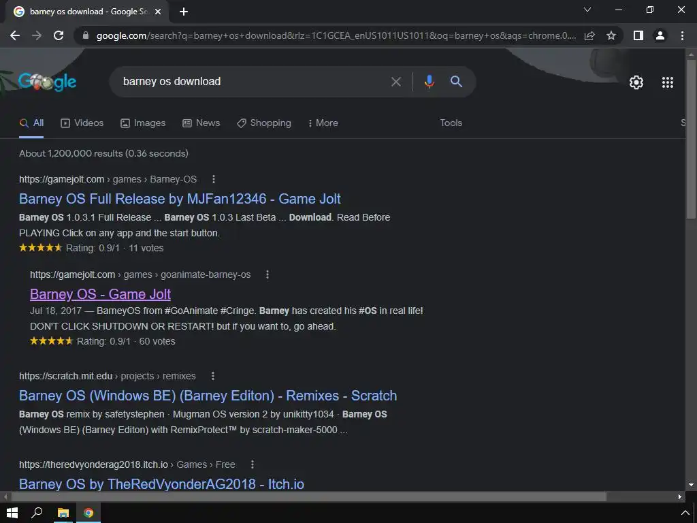Start voice search with microphone
This screenshot has width=697, height=523.
(x=429, y=82)
